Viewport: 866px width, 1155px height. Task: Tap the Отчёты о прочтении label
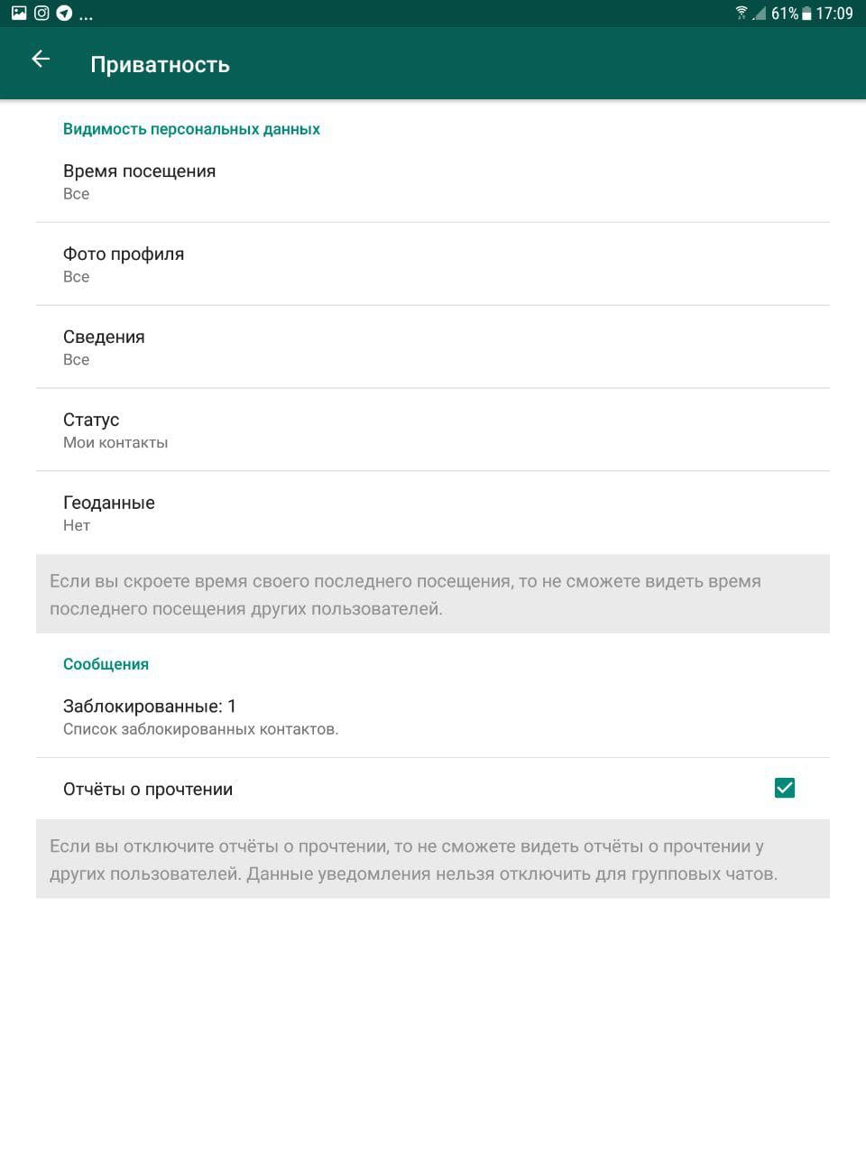pyautogui.click(x=148, y=790)
